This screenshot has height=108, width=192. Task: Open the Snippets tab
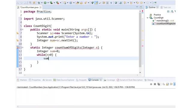pyautogui.click(x=81, y=80)
